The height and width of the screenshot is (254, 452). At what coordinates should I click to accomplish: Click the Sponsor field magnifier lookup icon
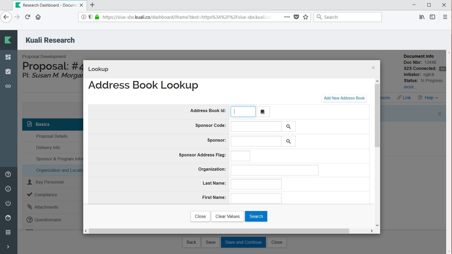coord(288,141)
